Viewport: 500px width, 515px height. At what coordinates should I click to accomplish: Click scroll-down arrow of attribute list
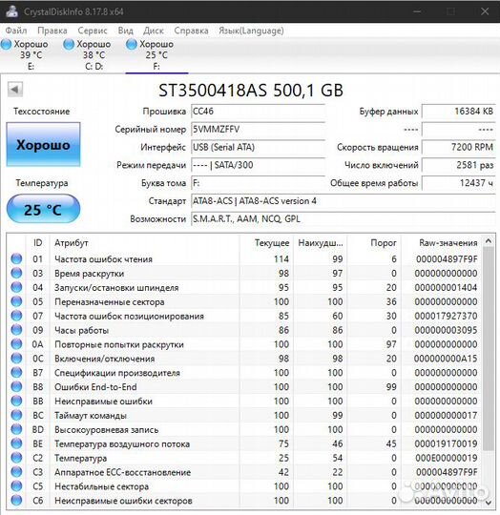point(489,503)
